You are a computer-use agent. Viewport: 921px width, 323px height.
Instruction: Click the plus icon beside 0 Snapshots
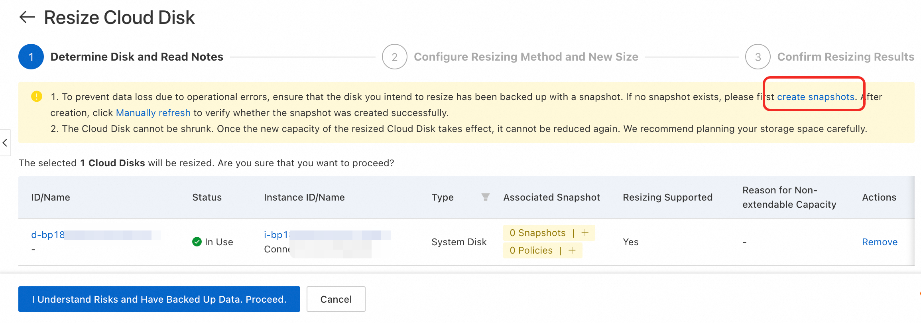[x=585, y=233]
